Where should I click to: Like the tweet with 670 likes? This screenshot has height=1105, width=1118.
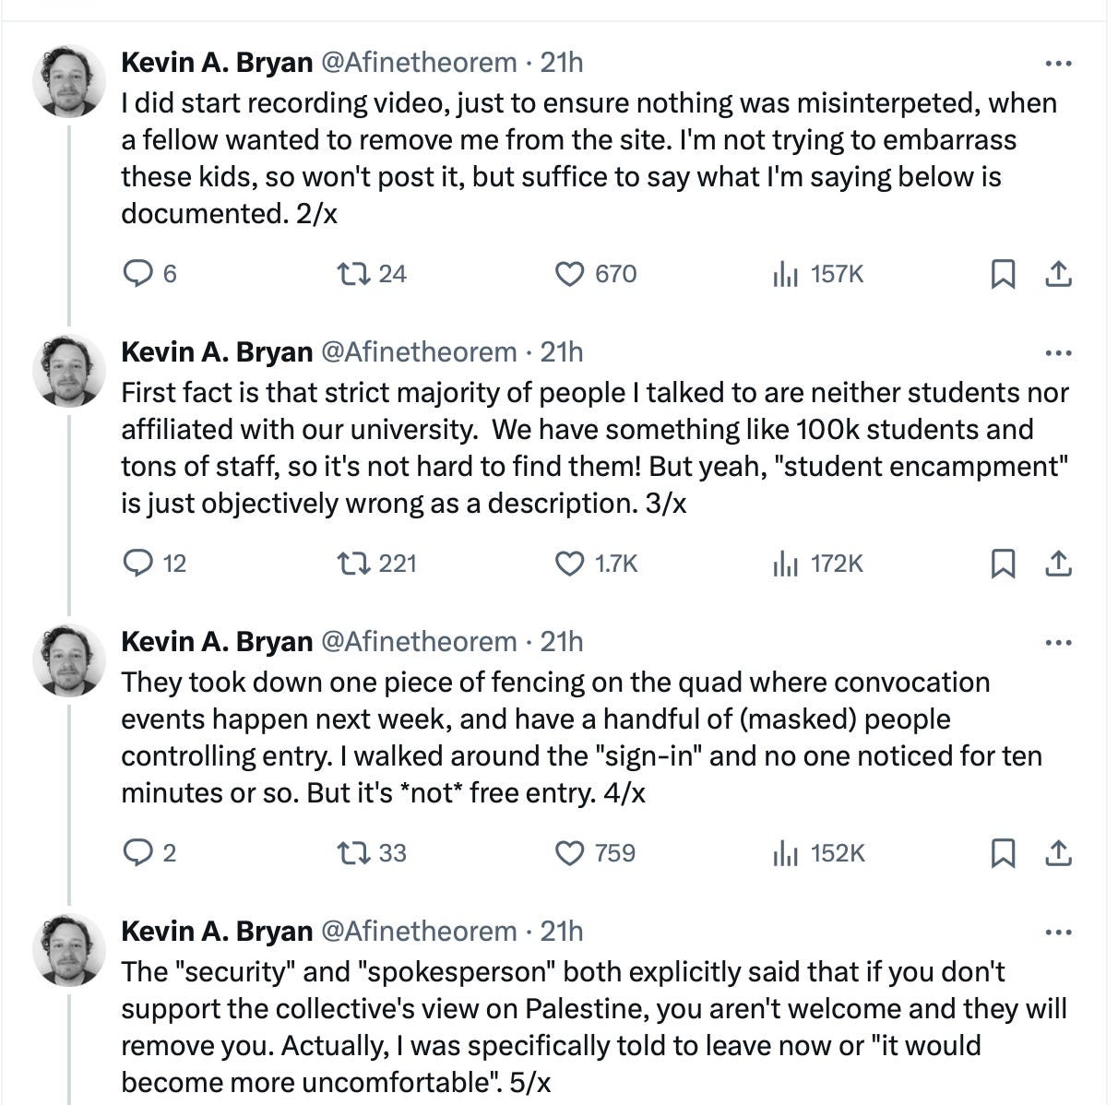569,274
